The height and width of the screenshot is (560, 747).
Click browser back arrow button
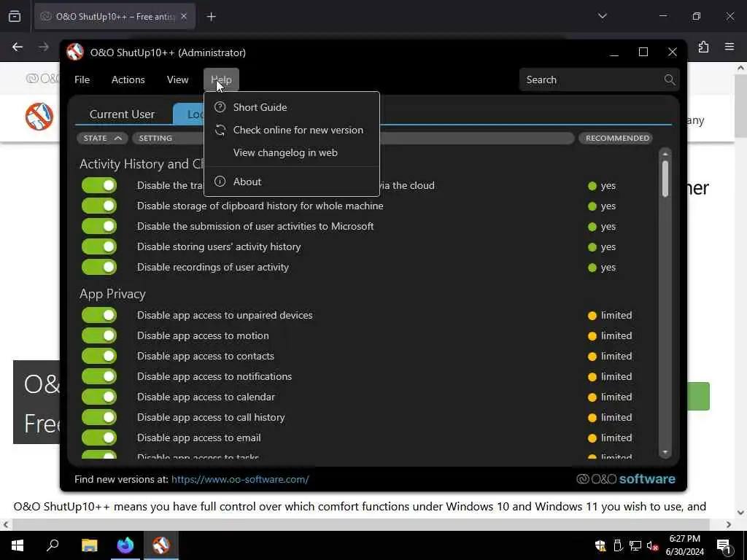[x=18, y=47]
